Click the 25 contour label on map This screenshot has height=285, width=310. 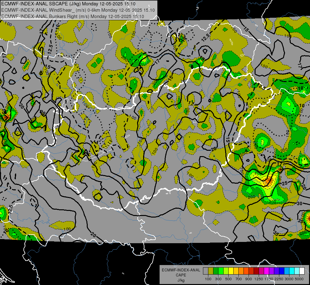[x=284, y=183]
